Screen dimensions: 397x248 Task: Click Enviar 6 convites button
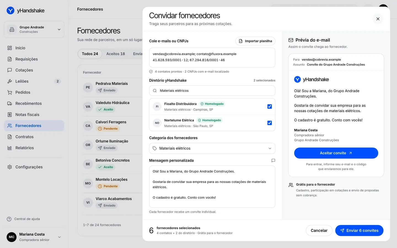(x=359, y=231)
